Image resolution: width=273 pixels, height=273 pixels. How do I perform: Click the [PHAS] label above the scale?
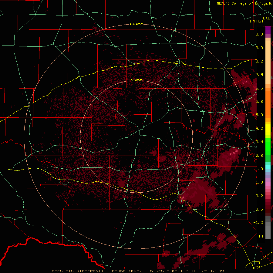[256, 21]
